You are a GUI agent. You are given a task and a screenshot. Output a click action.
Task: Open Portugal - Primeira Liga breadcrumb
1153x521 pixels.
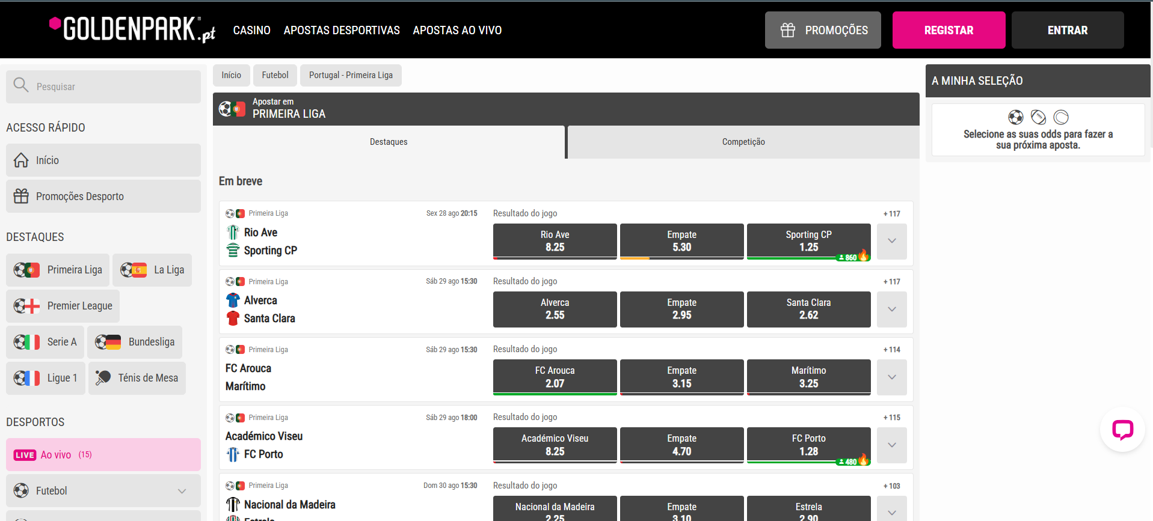[x=351, y=75]
